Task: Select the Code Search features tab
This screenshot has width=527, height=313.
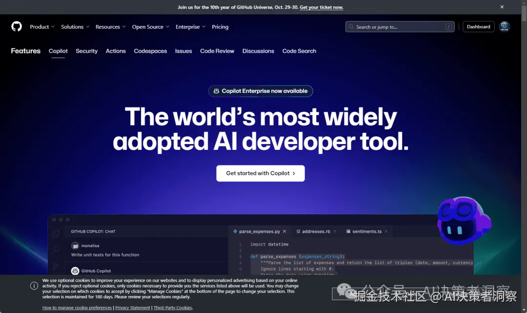Action: point(299,51)
